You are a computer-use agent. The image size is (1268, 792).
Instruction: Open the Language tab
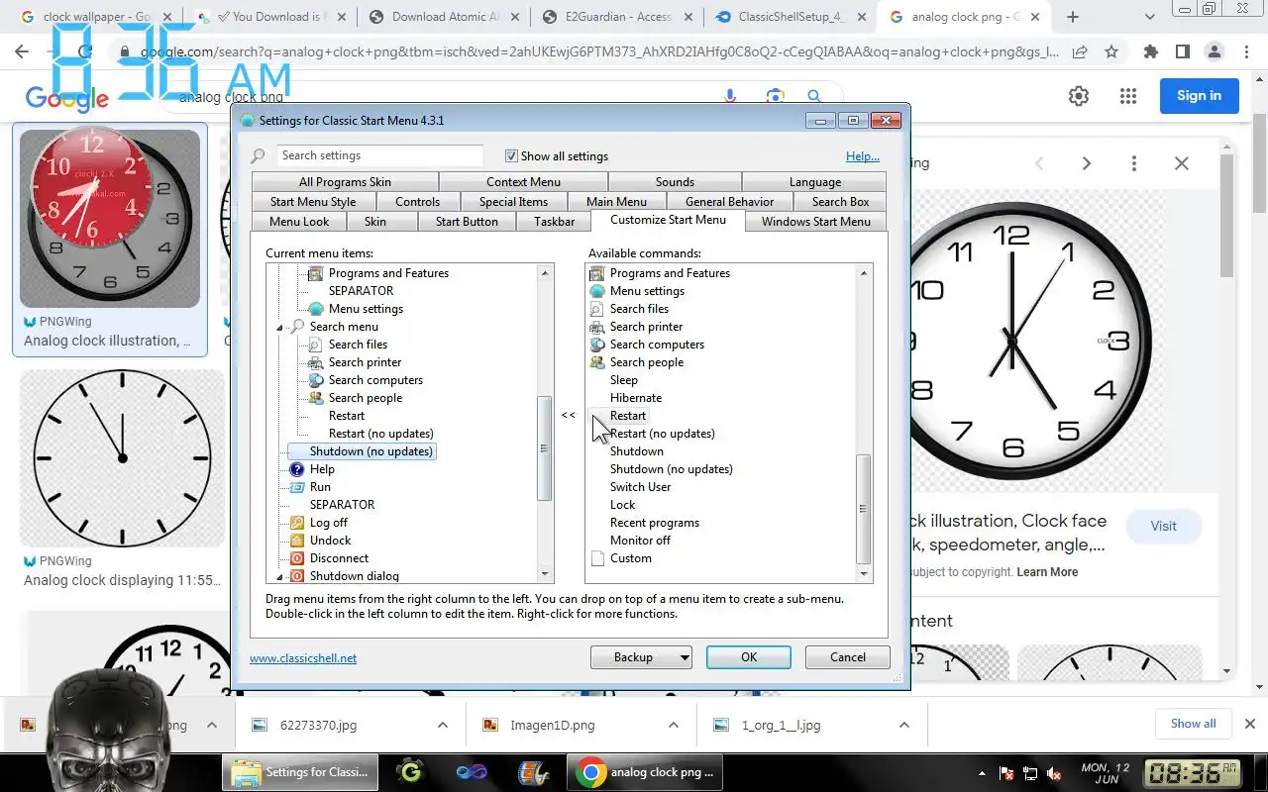point(814,182)
